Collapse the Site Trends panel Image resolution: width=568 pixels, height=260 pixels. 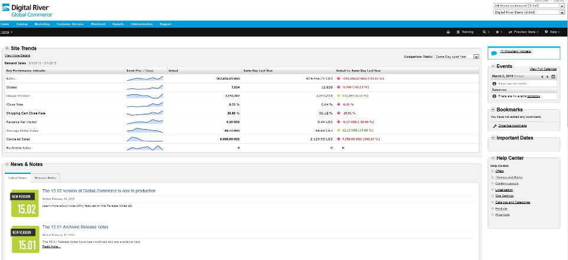click(x=7, y=48)
